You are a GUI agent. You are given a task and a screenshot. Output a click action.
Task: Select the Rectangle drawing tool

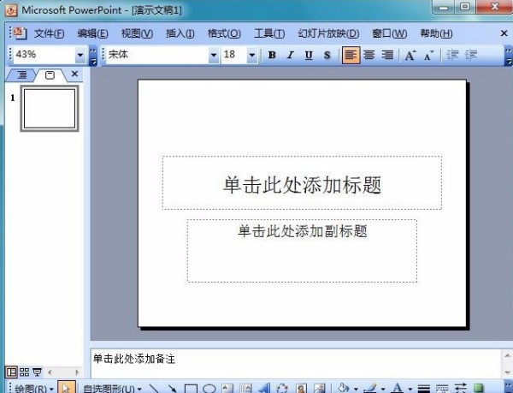click(x=191, y=389)
